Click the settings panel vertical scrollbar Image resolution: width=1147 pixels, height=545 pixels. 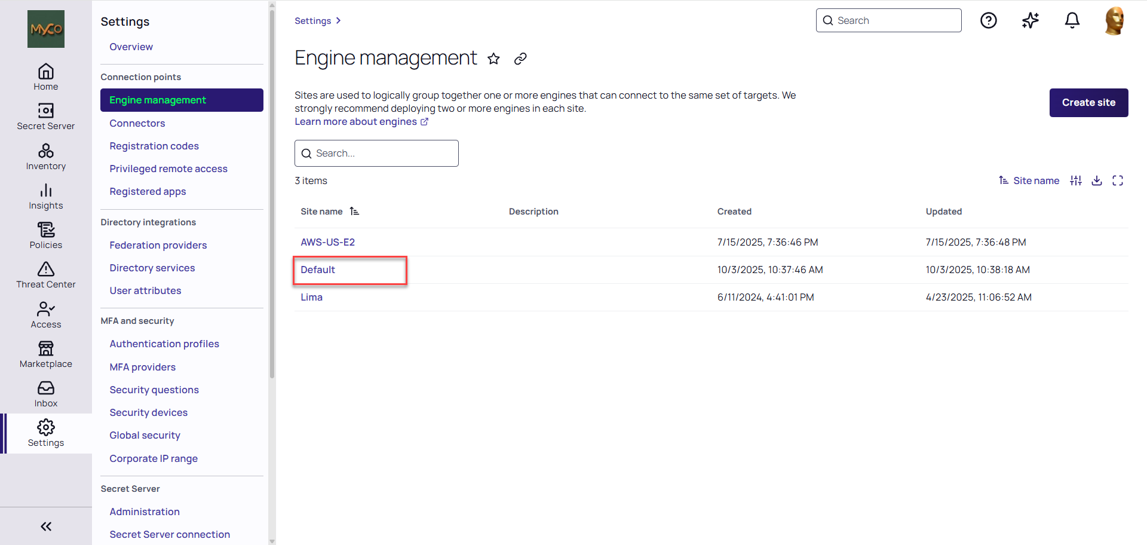(x=272, y=191)
